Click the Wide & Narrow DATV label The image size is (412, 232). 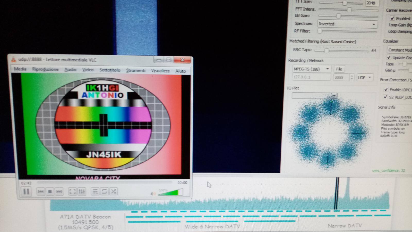point(212,227)
